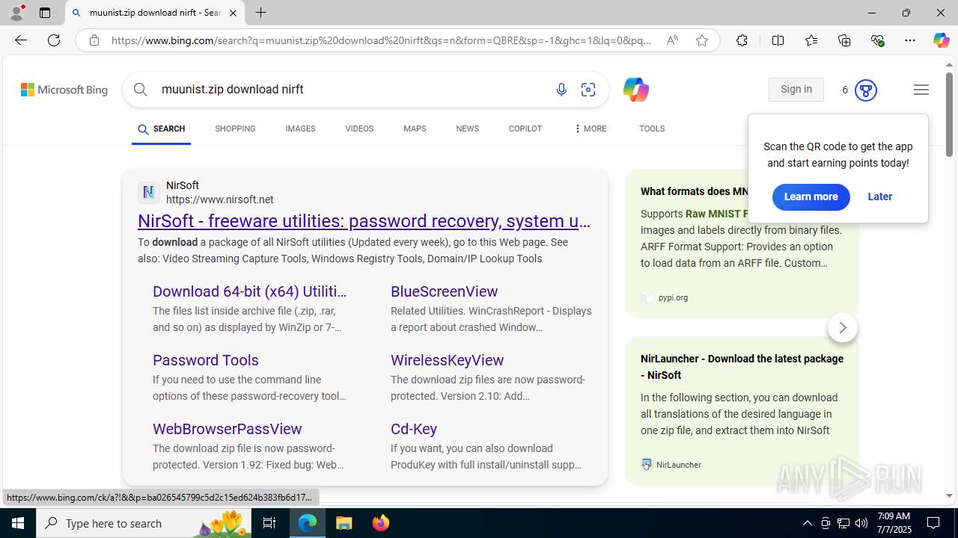Switch to the MAPS tab
The image size is (958, 538).
415,129
